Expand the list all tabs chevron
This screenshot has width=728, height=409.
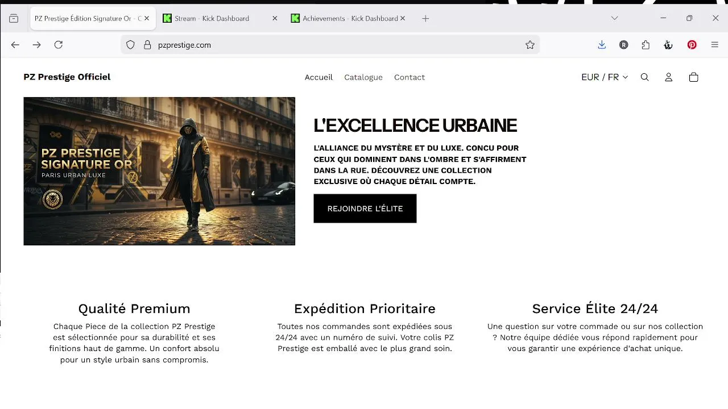point(614,18)
